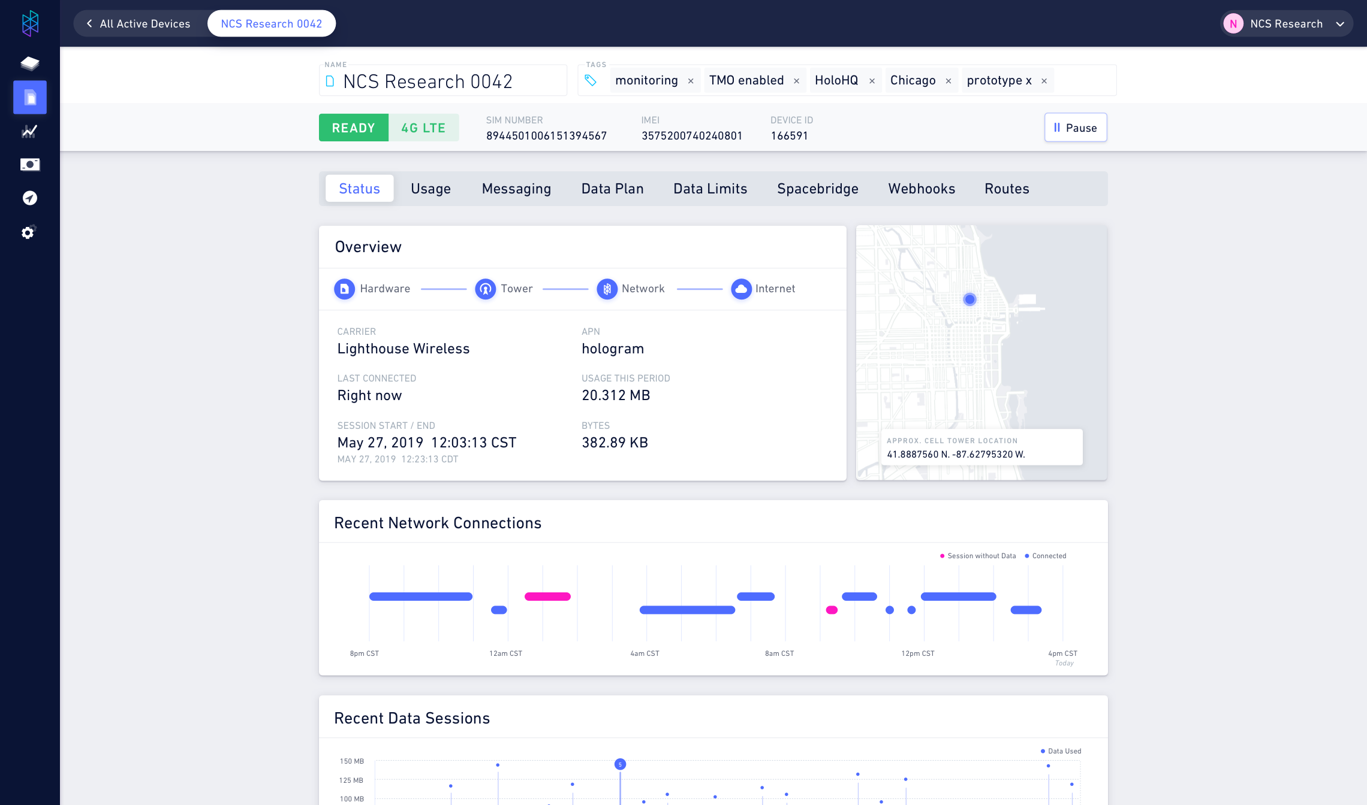Screen dimensions: 1367x805
Task: Remove the HoloHQ tag
Action: 872,81
